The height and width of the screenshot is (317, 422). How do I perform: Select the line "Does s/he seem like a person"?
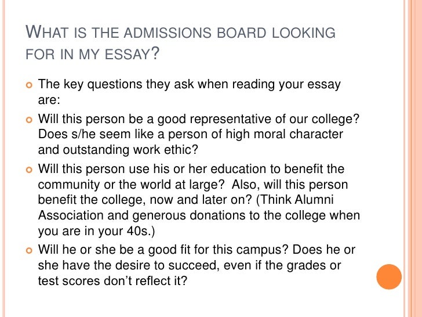(191, 134)
